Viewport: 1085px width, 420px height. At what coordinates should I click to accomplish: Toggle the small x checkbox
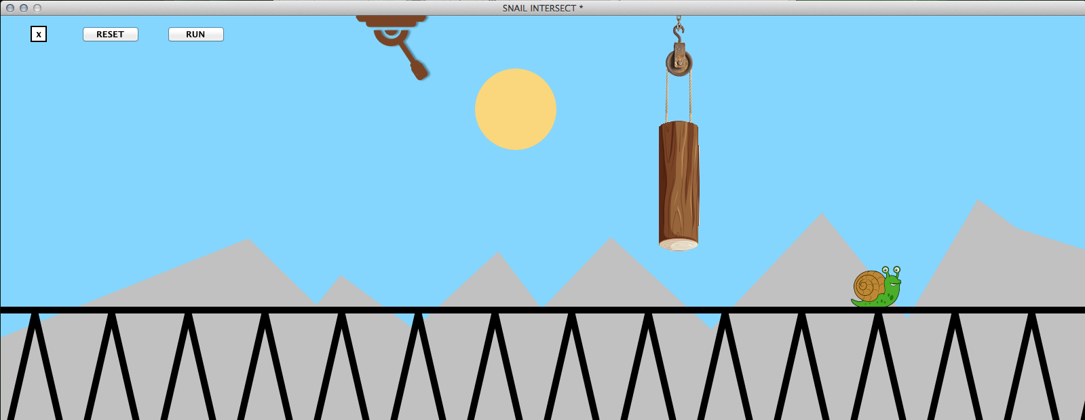[x=39, y=34]
